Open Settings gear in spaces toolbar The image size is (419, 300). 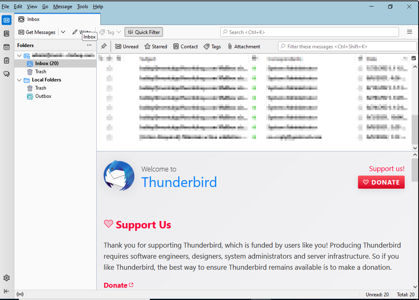click(7, 278)
